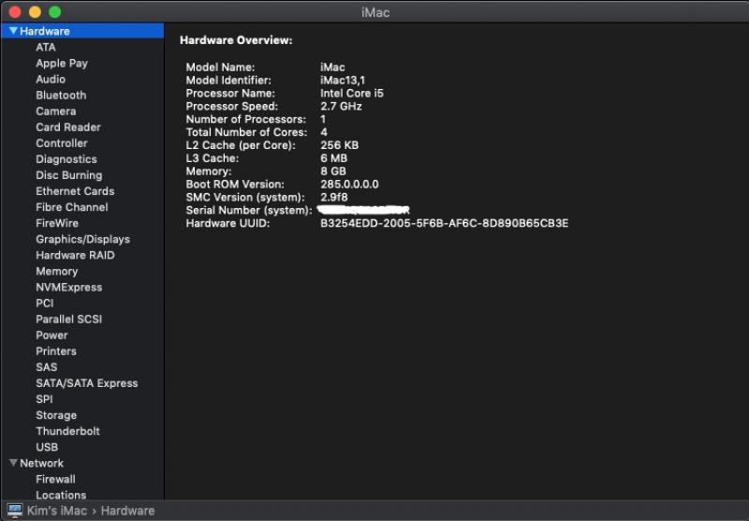Open Bluetooth hardware details

61,95
